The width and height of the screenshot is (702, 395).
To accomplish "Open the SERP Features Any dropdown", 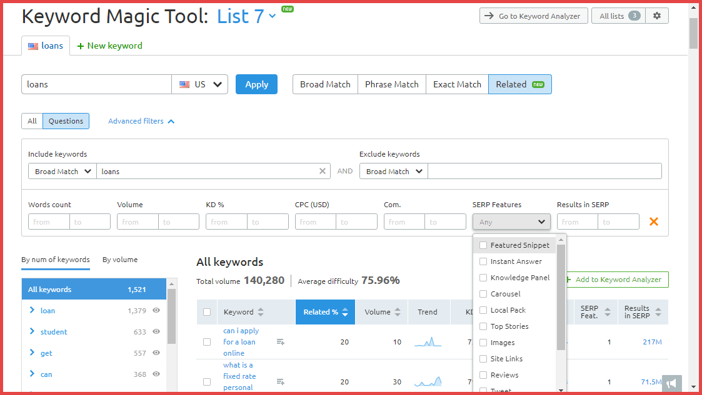I will click(x=511, y=222).
